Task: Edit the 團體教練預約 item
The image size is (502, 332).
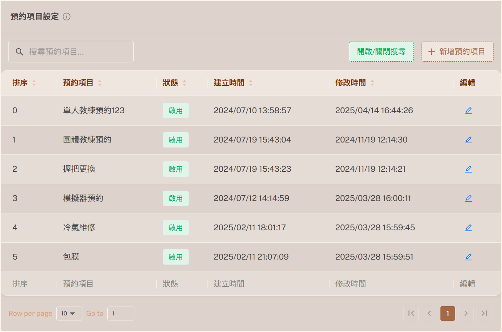Action: click(468, 140)
